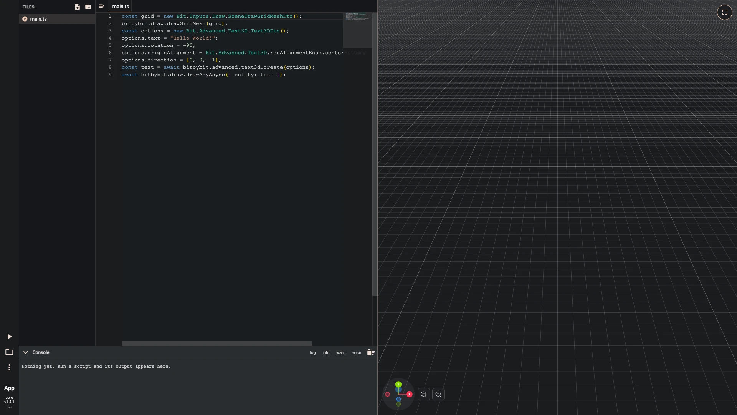Click the red X axis gizmo handle

(409, 394)
